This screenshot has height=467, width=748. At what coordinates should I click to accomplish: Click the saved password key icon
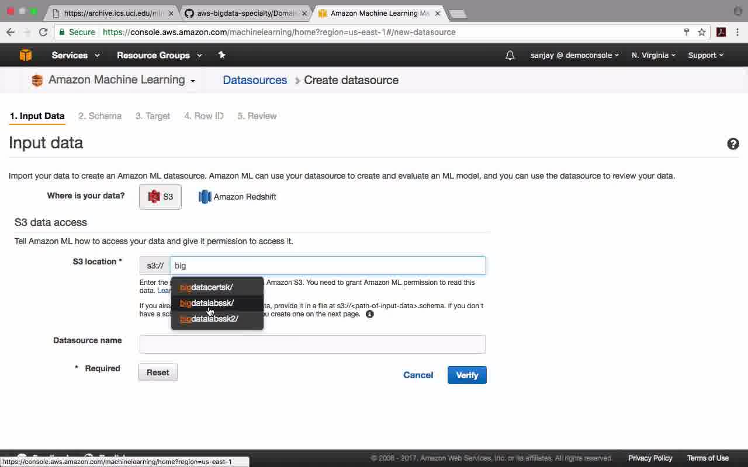687,32
